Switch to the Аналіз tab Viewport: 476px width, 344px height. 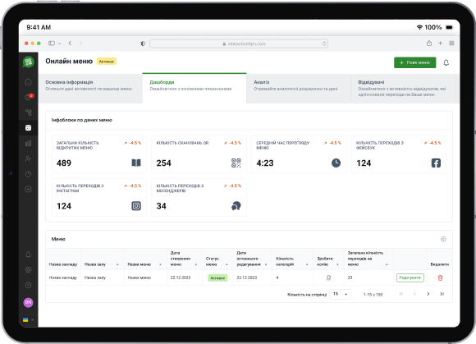(299, 88)
